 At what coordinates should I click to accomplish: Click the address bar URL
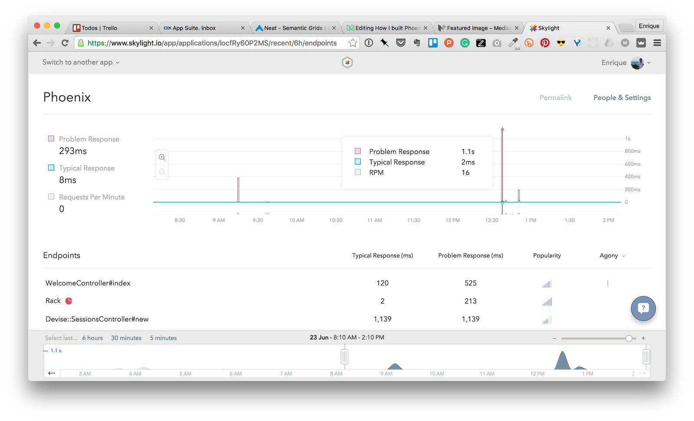point(212,43)
